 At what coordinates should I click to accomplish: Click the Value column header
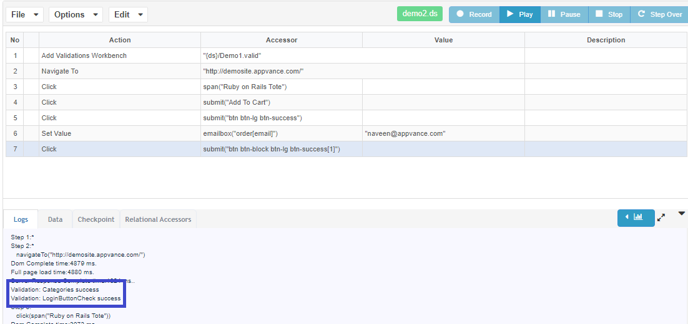click(444, 40)
